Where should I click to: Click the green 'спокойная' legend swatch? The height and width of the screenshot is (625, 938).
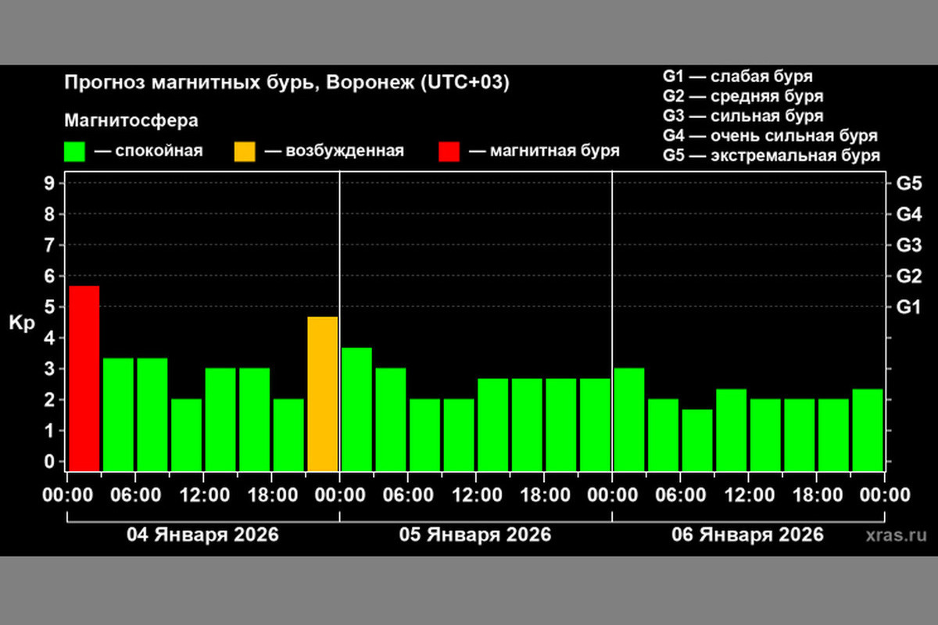(74, 151)
